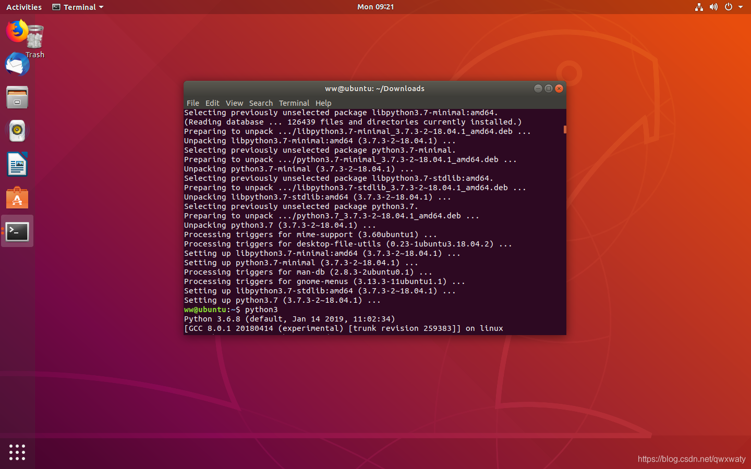751x469 pixels.
Task: Open Firefox from the dock
Action: (17, 31)
